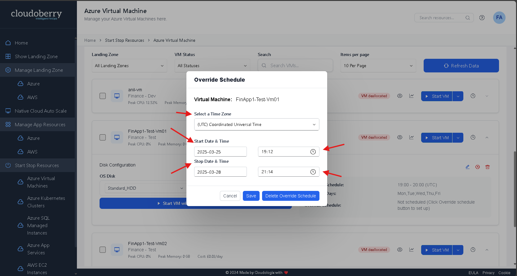Click the stop date field 2025-03-28
This screenshot has width=517, height=276.
pyautogui.click(x=221, y=172)
